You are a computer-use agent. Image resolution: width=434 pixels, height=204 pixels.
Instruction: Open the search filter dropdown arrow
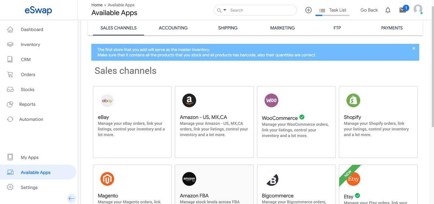[225, 10]
